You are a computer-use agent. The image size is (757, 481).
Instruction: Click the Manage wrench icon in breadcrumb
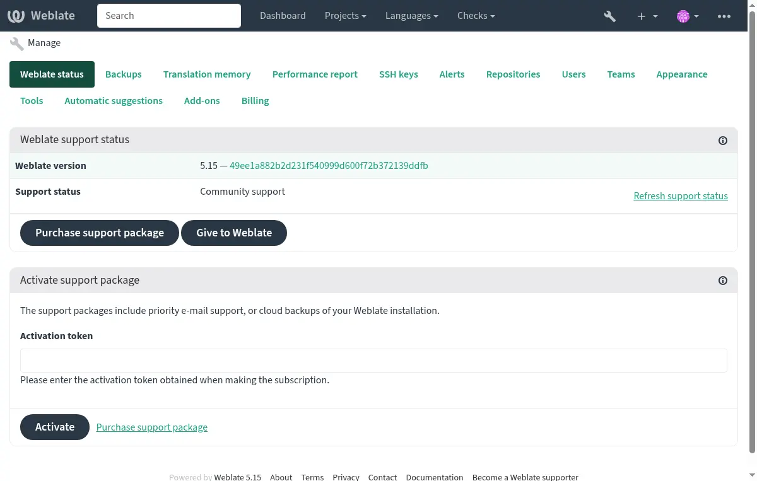[16, 43]
